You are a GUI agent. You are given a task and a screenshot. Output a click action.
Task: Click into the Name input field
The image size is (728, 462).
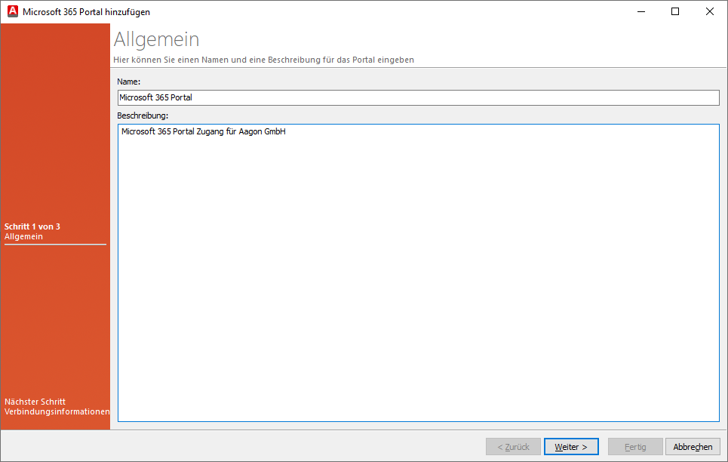(418, 97)
